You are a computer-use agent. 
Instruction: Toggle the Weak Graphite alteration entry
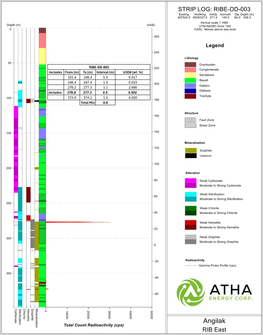pyautogui.click(x=190, y=237)
